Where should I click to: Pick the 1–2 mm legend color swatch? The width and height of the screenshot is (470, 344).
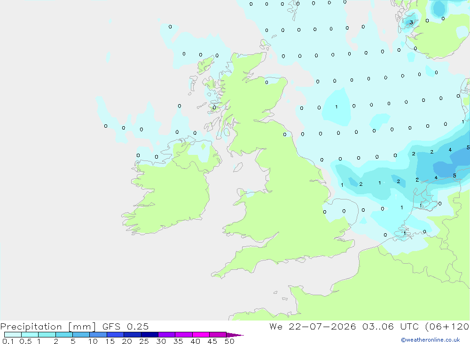(47, 335)
